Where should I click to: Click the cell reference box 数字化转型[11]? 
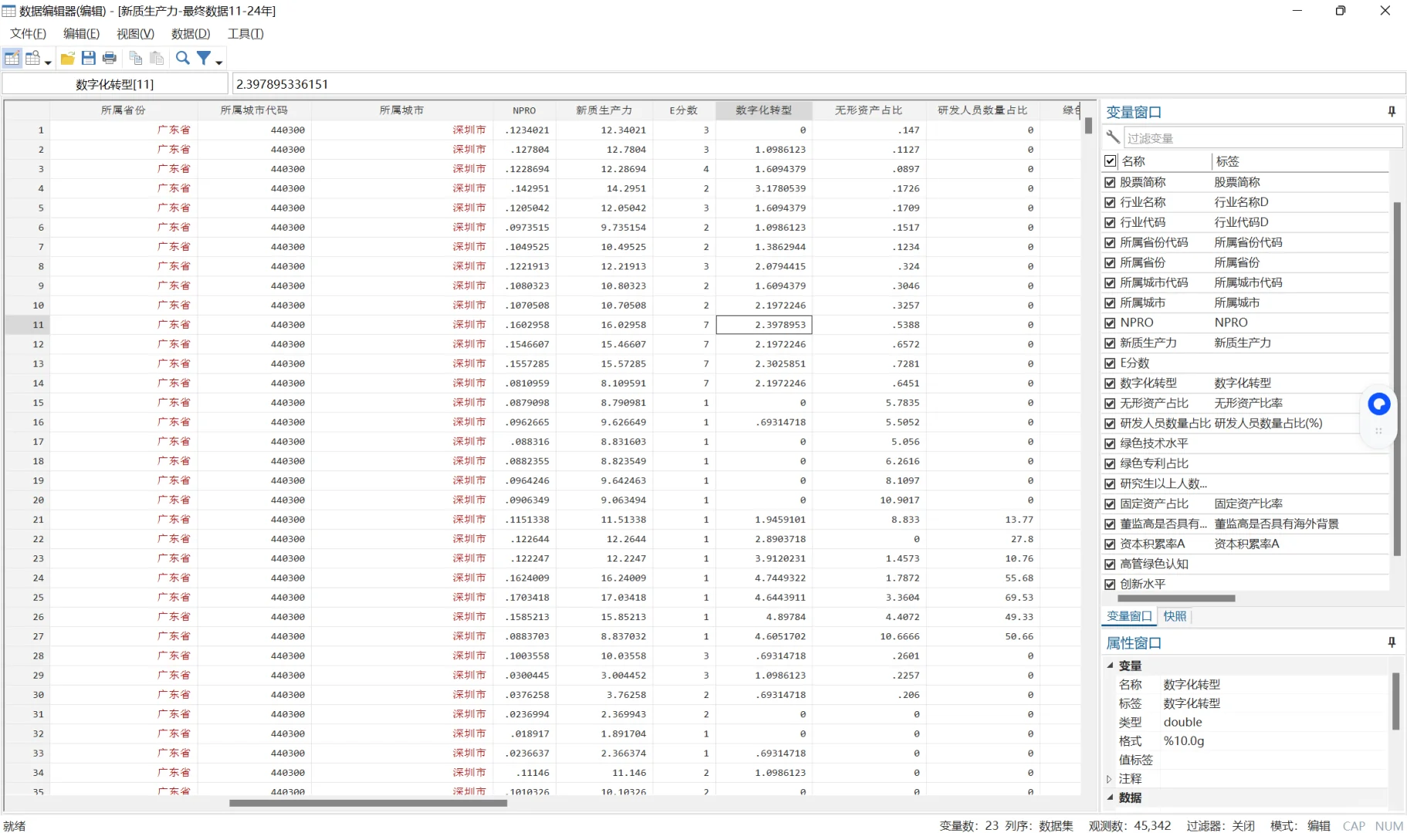tap(115, 84)
